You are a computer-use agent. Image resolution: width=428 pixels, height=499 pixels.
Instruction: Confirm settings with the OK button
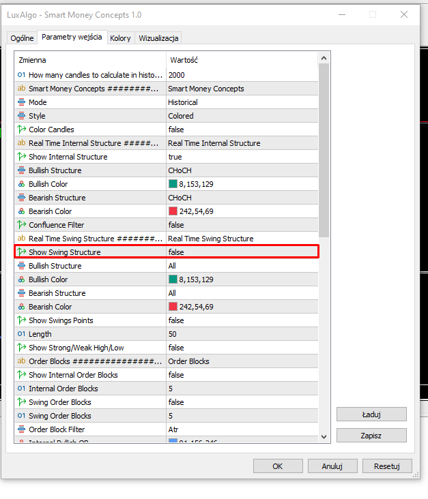(278, 466)
